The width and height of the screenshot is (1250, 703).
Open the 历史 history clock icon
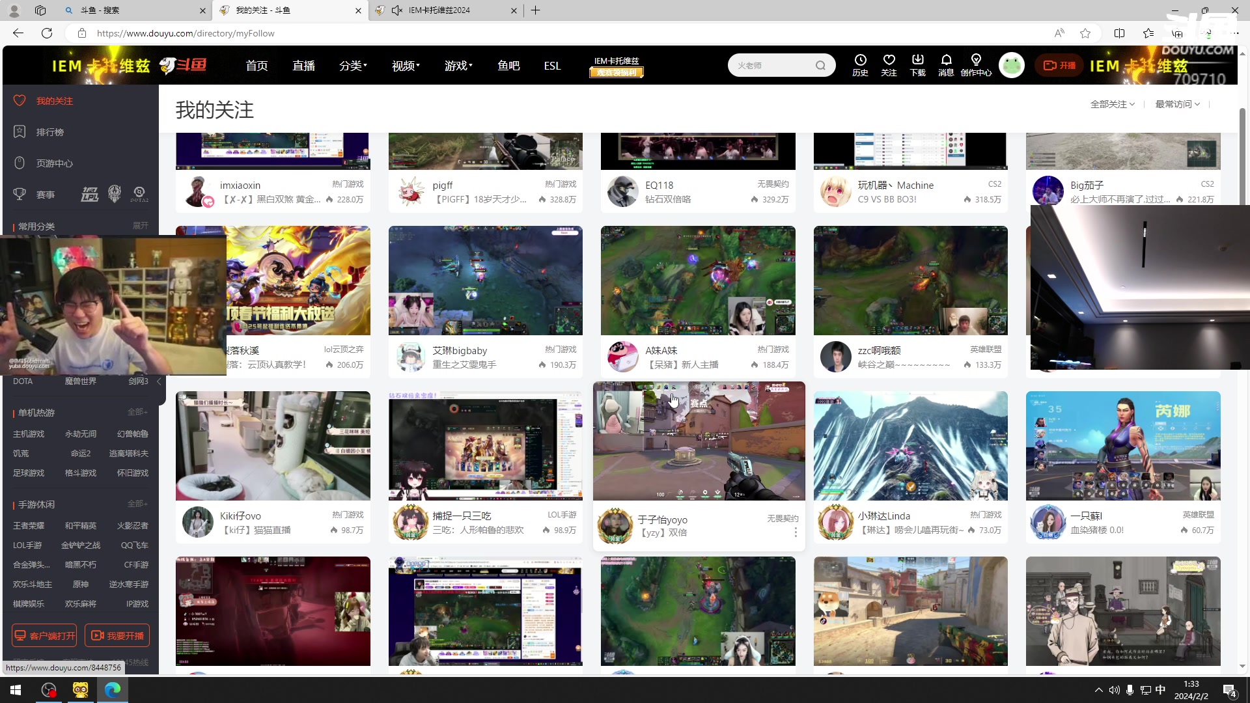coord(860,64)
